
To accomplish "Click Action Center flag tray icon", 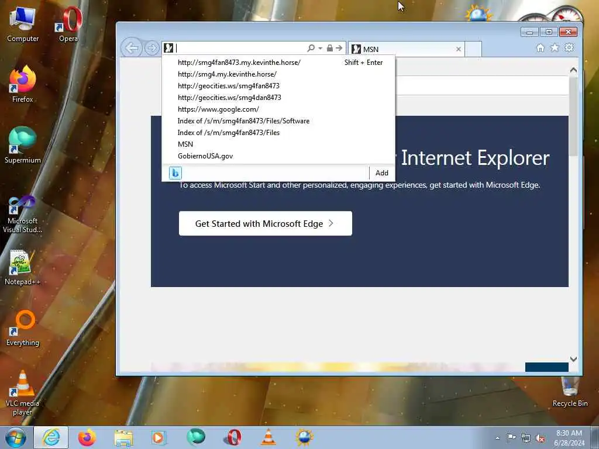I will click(x=511, y=437).
